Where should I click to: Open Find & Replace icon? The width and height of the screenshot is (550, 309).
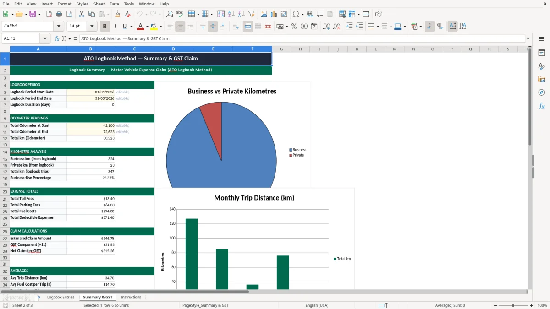click(170, 14)
